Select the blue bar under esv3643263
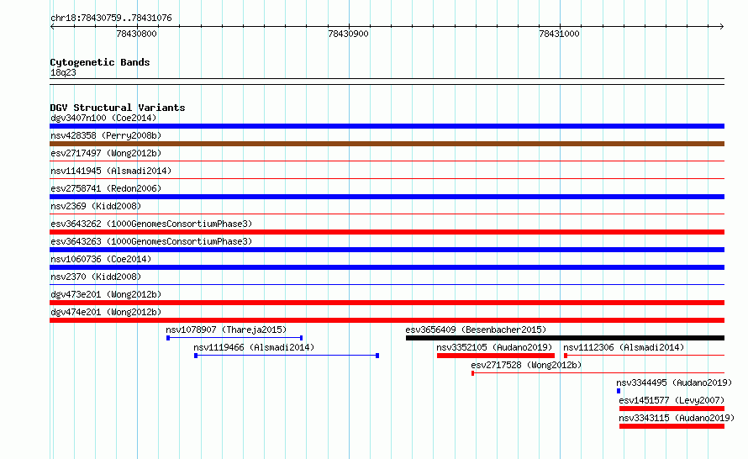 387,250
